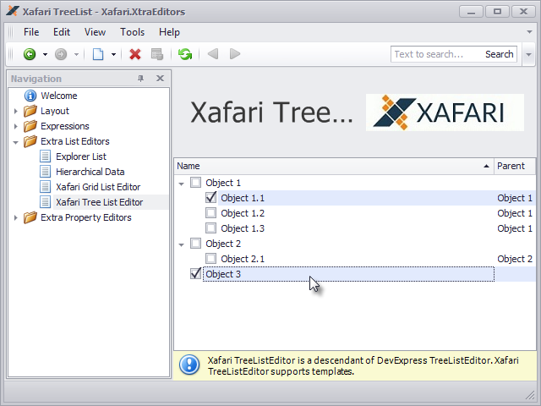This screenshot has height=406, width=541.
Task: Click the green Refresh icon
Action: [185, 54]
